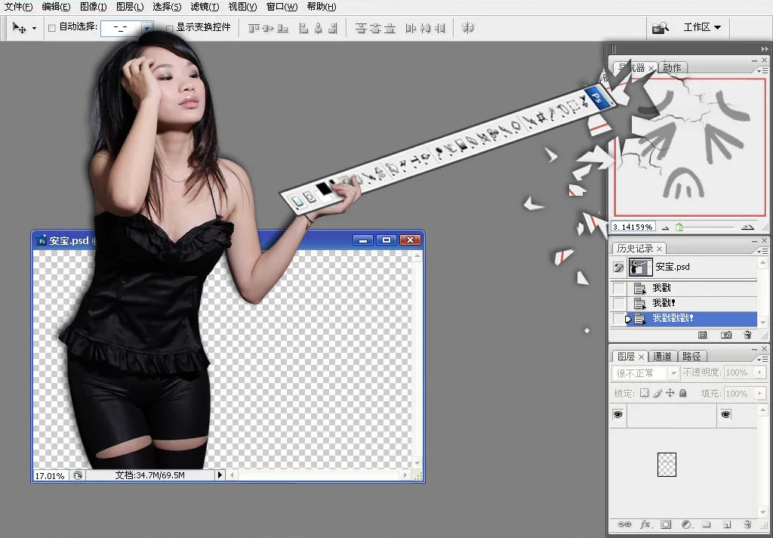Create new snapshot with camera icon
This screenshot has height=538, width=773.
pyautogui.click(x=725, y=335)
